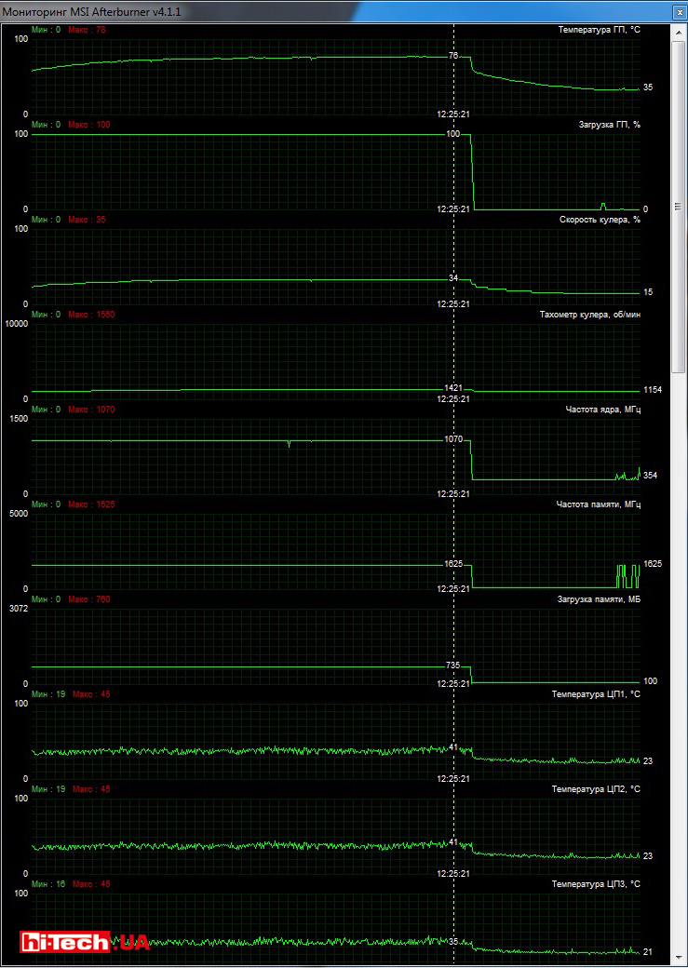Click the scrollbar up arrow
This screenshot has height=968, width=688.
pyautogui.click(x=679, y=33)
